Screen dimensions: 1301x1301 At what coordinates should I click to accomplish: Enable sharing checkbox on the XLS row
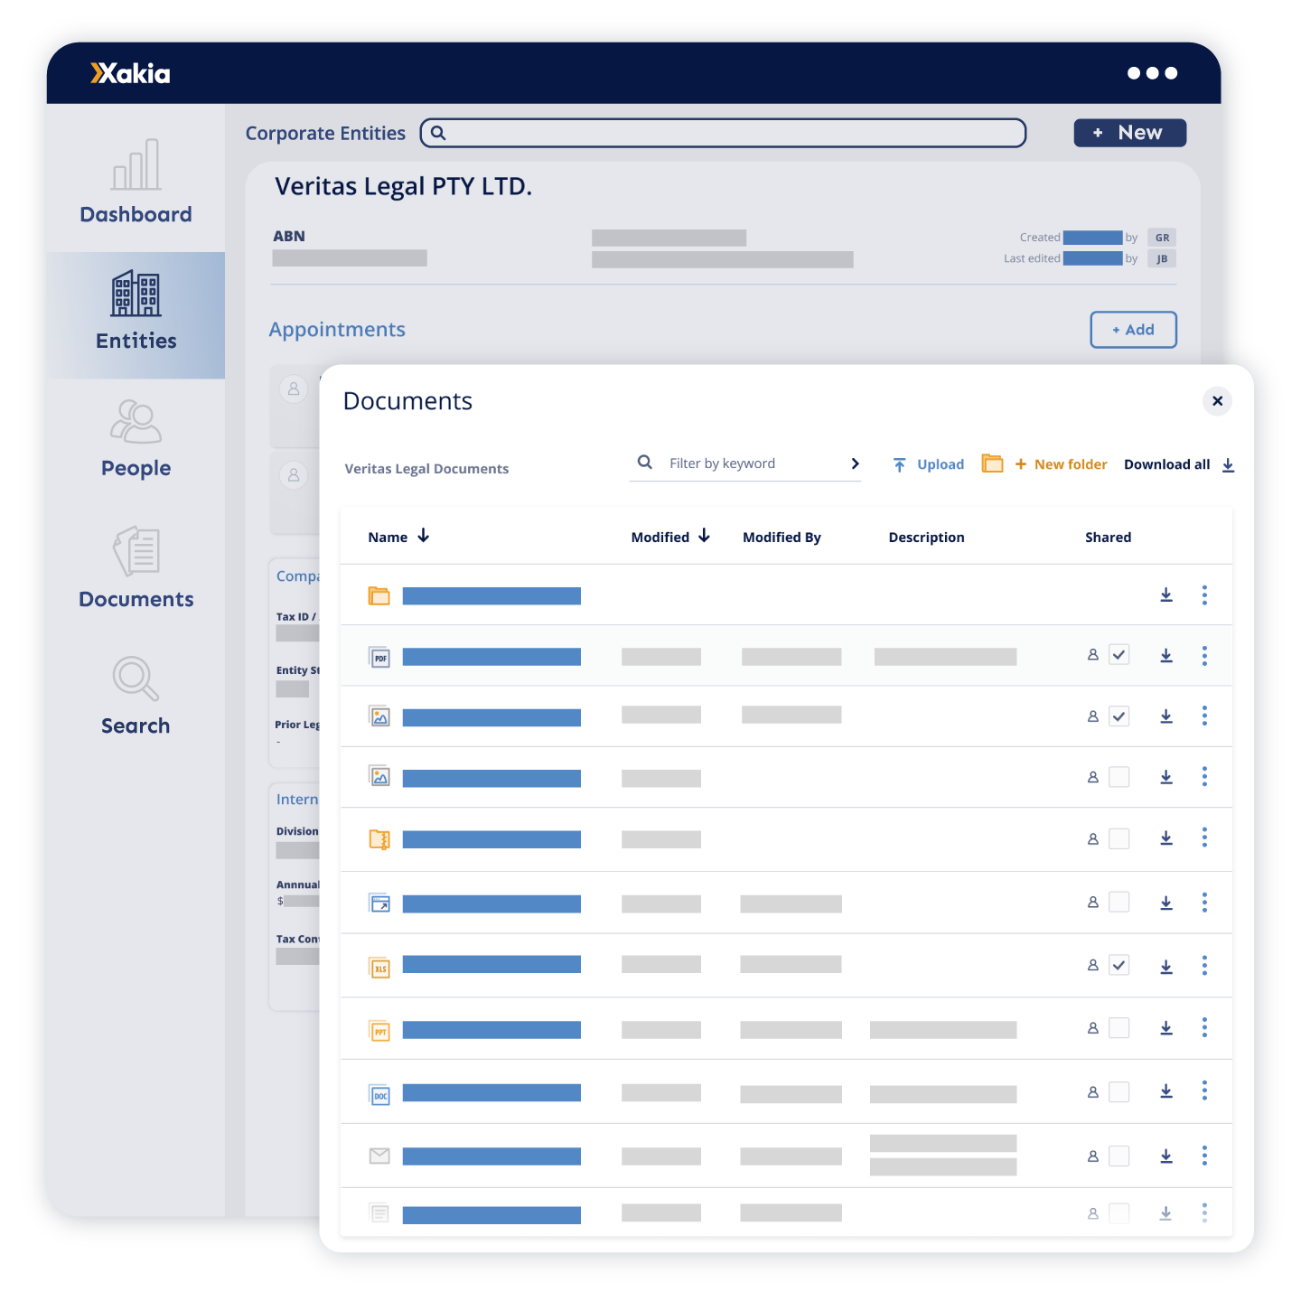[x=1119, y=965]
